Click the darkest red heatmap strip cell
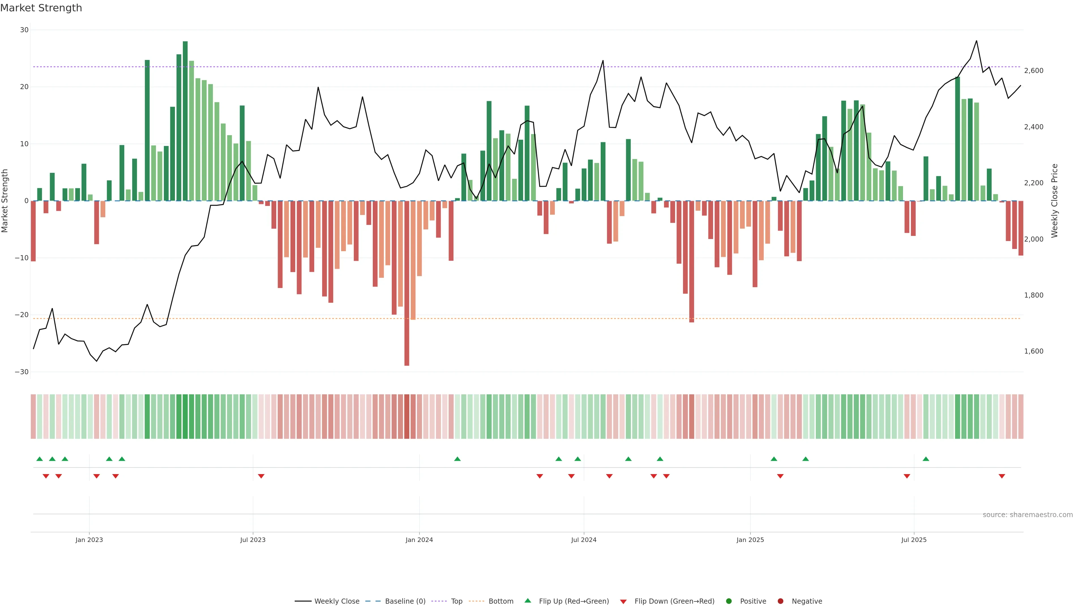Viewport: 1087px width, 611px height. (x=407, y=416)
